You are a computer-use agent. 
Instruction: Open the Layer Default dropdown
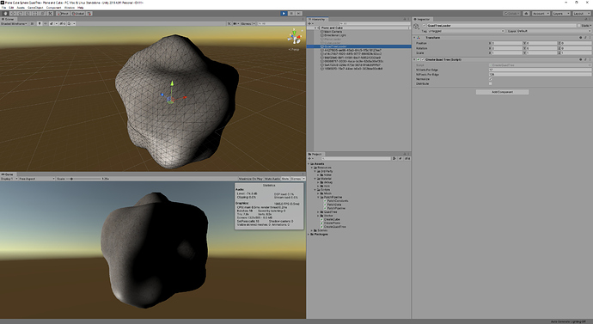pos(553,31)
